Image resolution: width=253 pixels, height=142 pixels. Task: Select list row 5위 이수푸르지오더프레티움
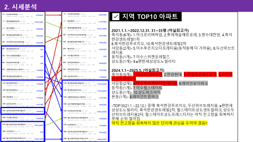click(x=23, y=43)
